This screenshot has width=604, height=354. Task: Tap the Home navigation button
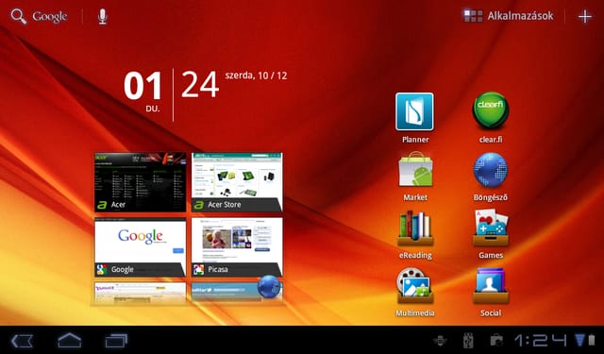(x=69, y=341)
